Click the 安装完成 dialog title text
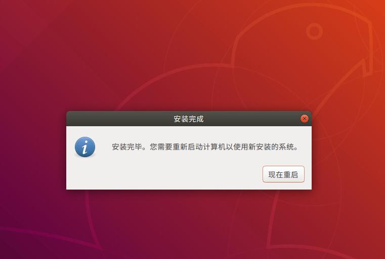Screen dimensions: 385x259 pyautogui.click(x=189, y=119)
